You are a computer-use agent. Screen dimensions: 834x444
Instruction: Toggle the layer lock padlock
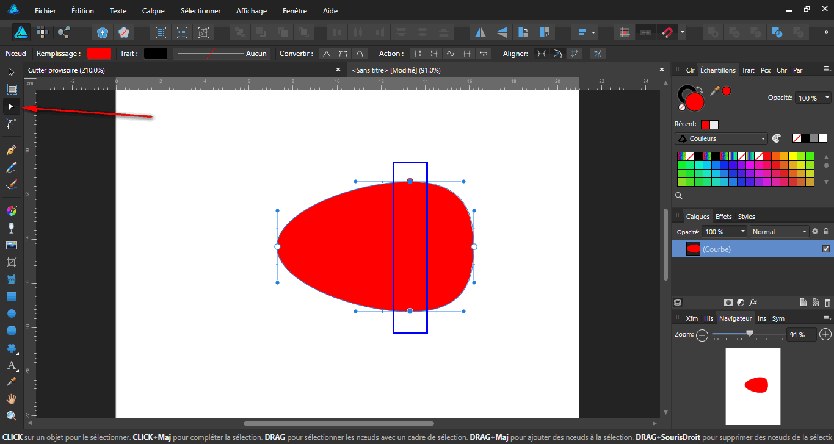coord(826,231)
